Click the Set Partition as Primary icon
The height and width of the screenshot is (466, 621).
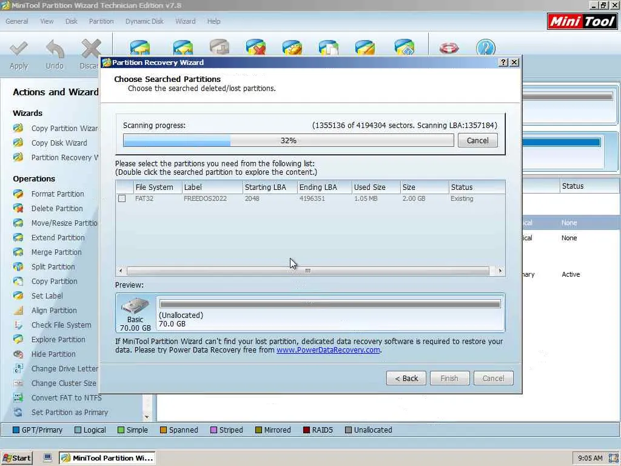18,412
